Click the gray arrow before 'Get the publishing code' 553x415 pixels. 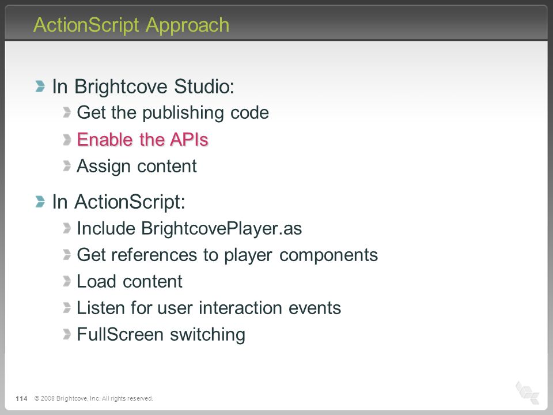67,112
